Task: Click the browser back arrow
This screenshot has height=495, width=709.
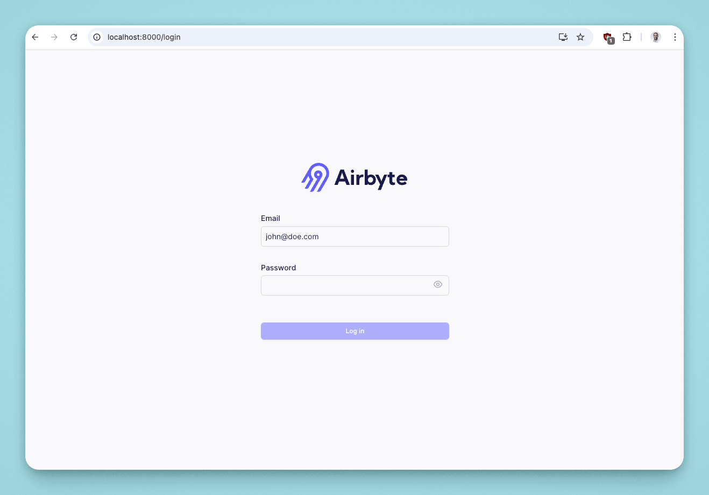Action: (x=35, y=37)
